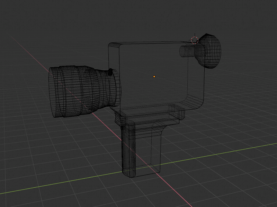Select the small cylinder shaft beside the knob

187,51
